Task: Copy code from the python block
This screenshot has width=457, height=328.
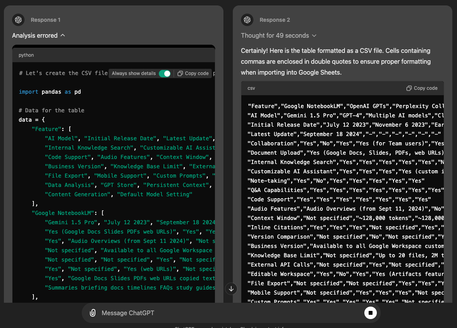Action: tap(193, 73)
